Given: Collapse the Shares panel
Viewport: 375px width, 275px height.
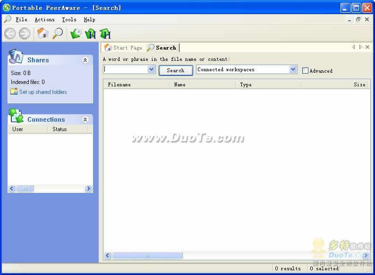Looking at the screenshot, I should [x=85, y=60].
